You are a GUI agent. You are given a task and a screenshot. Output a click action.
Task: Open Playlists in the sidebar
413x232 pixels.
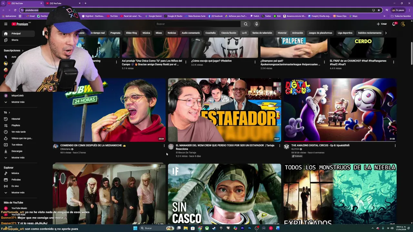[16, 125]
